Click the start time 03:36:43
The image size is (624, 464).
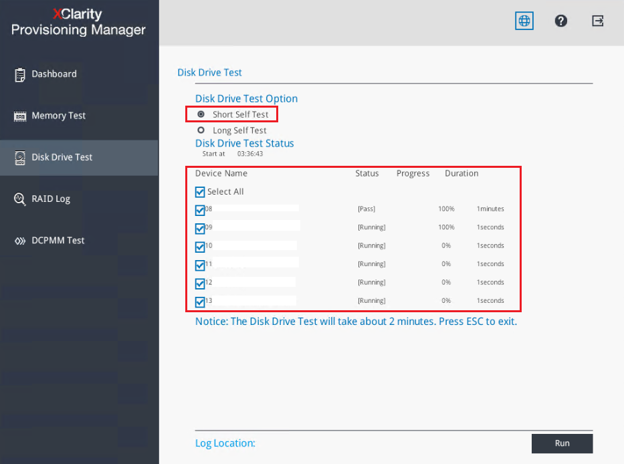click(250, 154)
